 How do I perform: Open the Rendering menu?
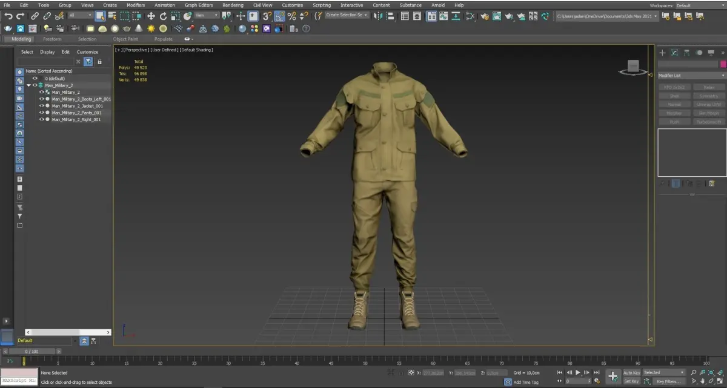click(x=233, y=5)
